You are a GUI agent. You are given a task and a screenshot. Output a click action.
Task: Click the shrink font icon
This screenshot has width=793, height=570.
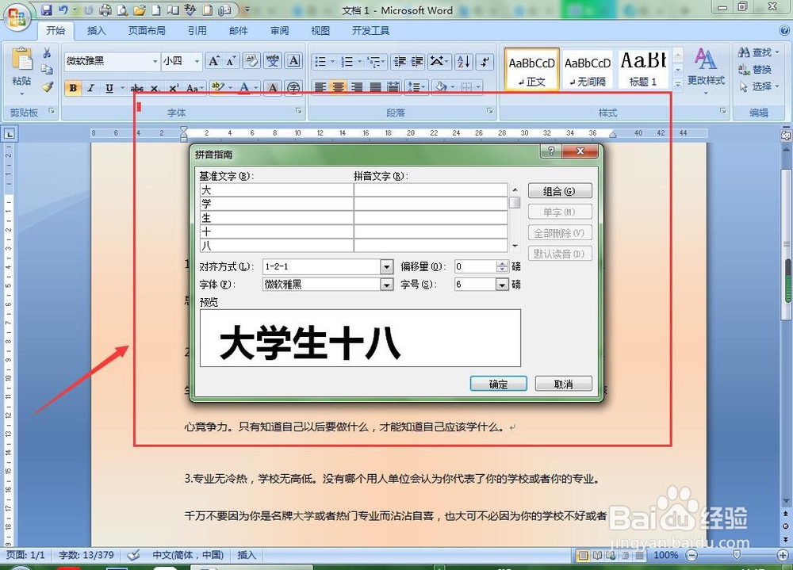231,61
